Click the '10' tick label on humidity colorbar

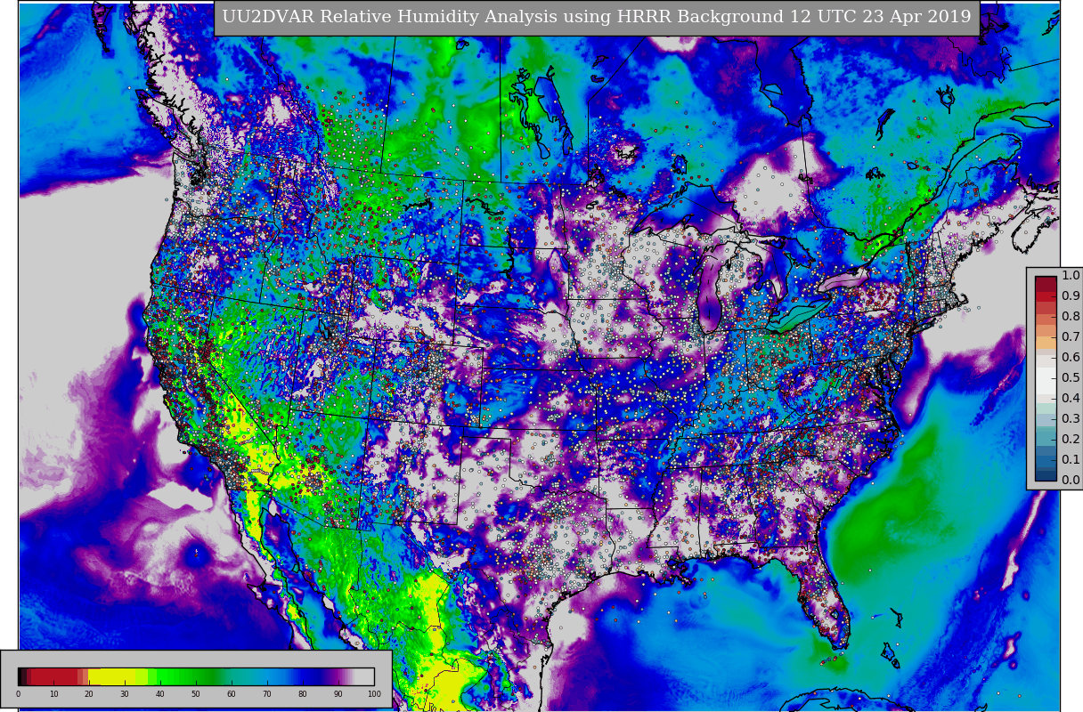coord(53,694)
